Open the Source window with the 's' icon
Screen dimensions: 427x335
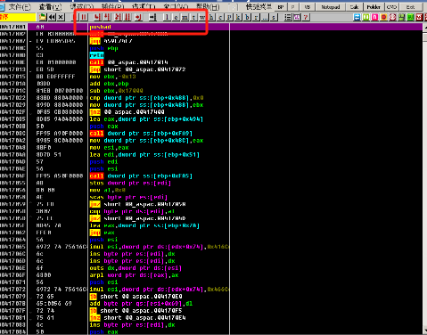click(x=274, y=17)
